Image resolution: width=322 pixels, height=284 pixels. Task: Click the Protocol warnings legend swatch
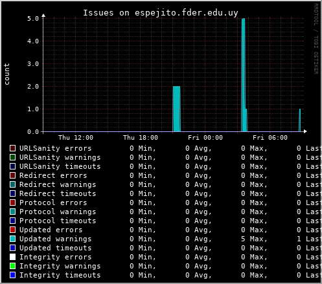coord(13,212)
